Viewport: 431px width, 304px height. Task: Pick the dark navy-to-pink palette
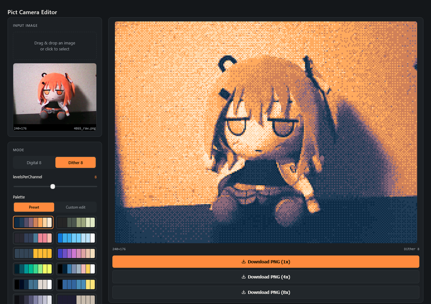[x=33, y=238]
